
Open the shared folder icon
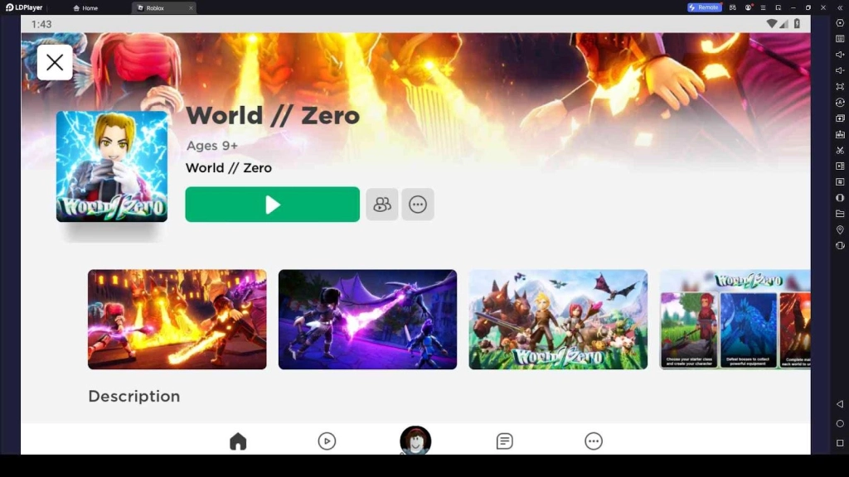[x=840, y=214]
